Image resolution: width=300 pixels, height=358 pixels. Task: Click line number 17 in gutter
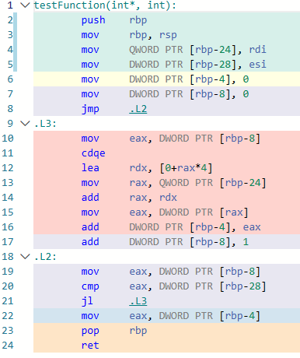8,242
